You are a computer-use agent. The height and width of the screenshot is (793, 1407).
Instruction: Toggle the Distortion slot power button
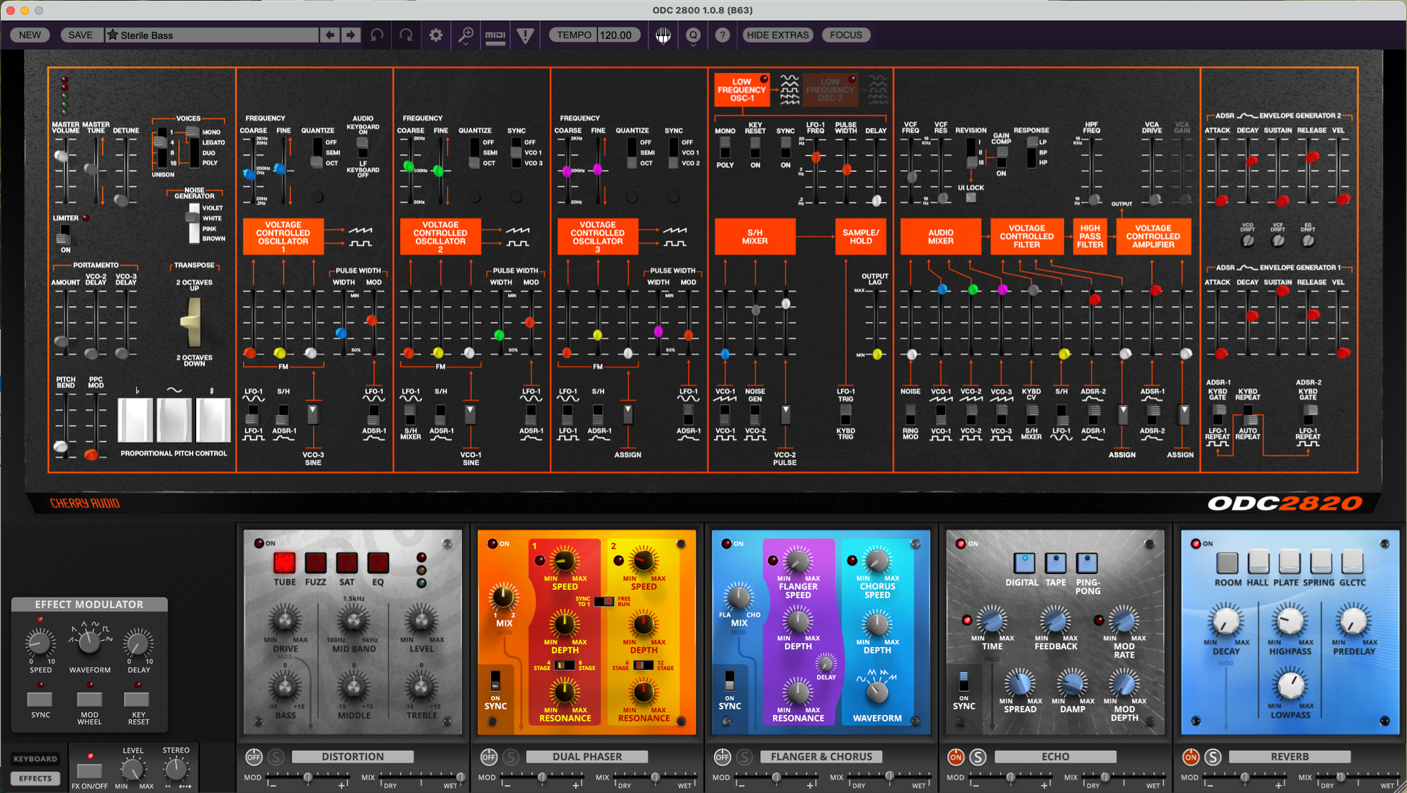tap(253, 757)
